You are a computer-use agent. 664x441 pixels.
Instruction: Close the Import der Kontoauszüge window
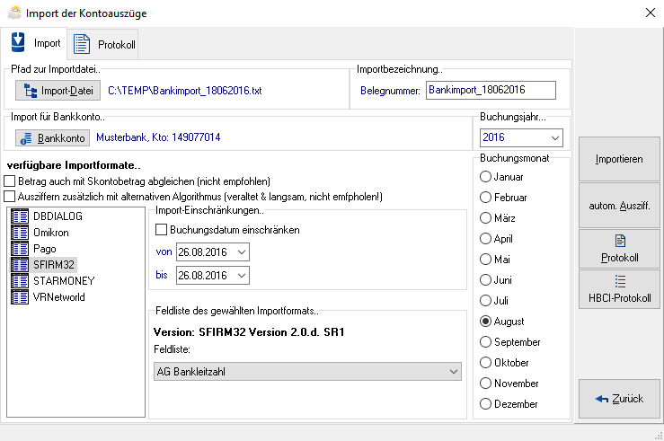tap(651, 13)
